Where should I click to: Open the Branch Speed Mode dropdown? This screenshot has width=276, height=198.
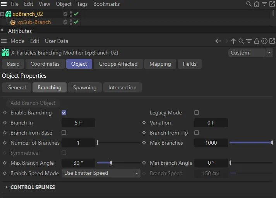101,173
